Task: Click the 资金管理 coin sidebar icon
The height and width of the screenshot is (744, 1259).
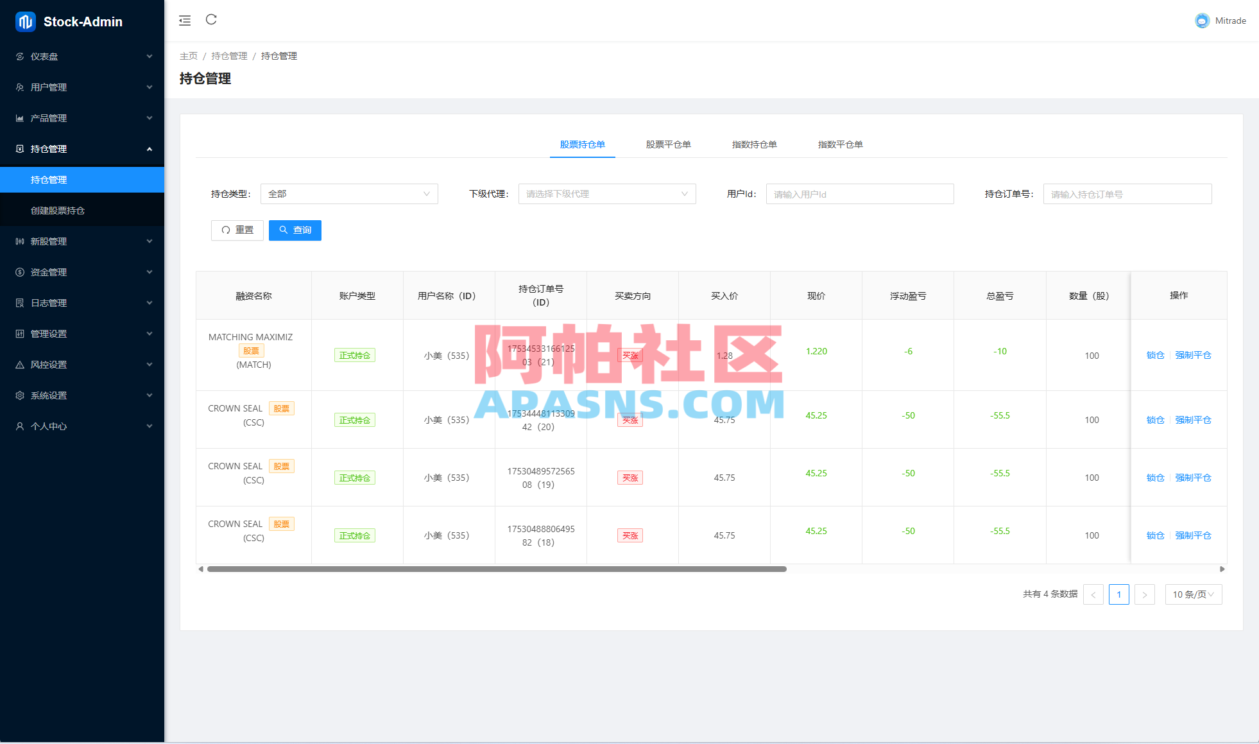Action: click(x=20, y=272)
